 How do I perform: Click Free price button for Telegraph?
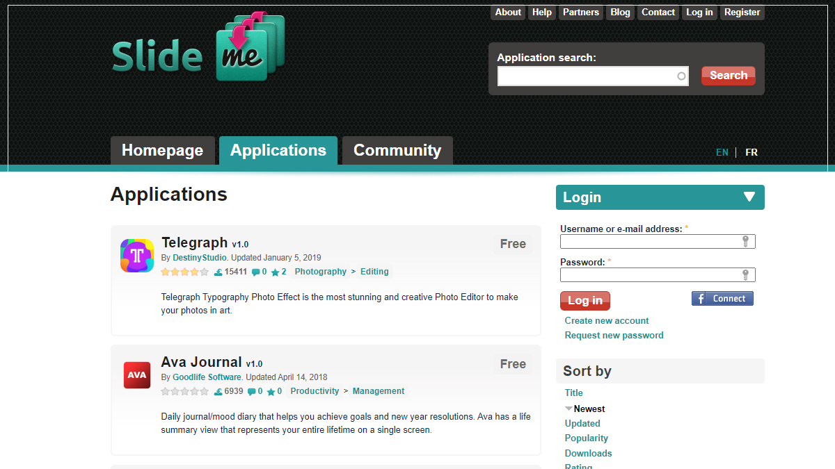[x=513, y=244]
